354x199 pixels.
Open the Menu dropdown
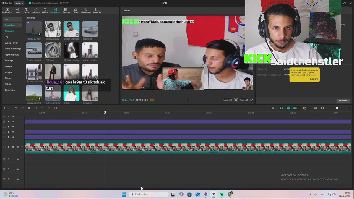(x=19, y=3)
